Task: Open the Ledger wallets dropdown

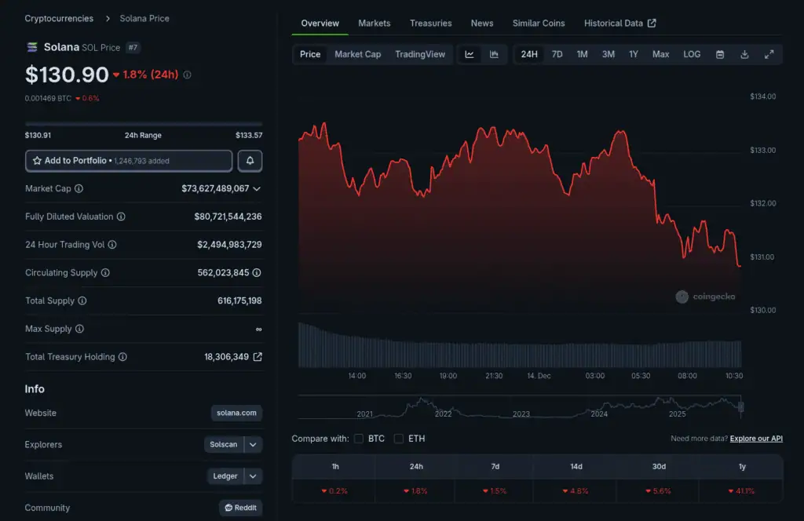Action: 253,476
